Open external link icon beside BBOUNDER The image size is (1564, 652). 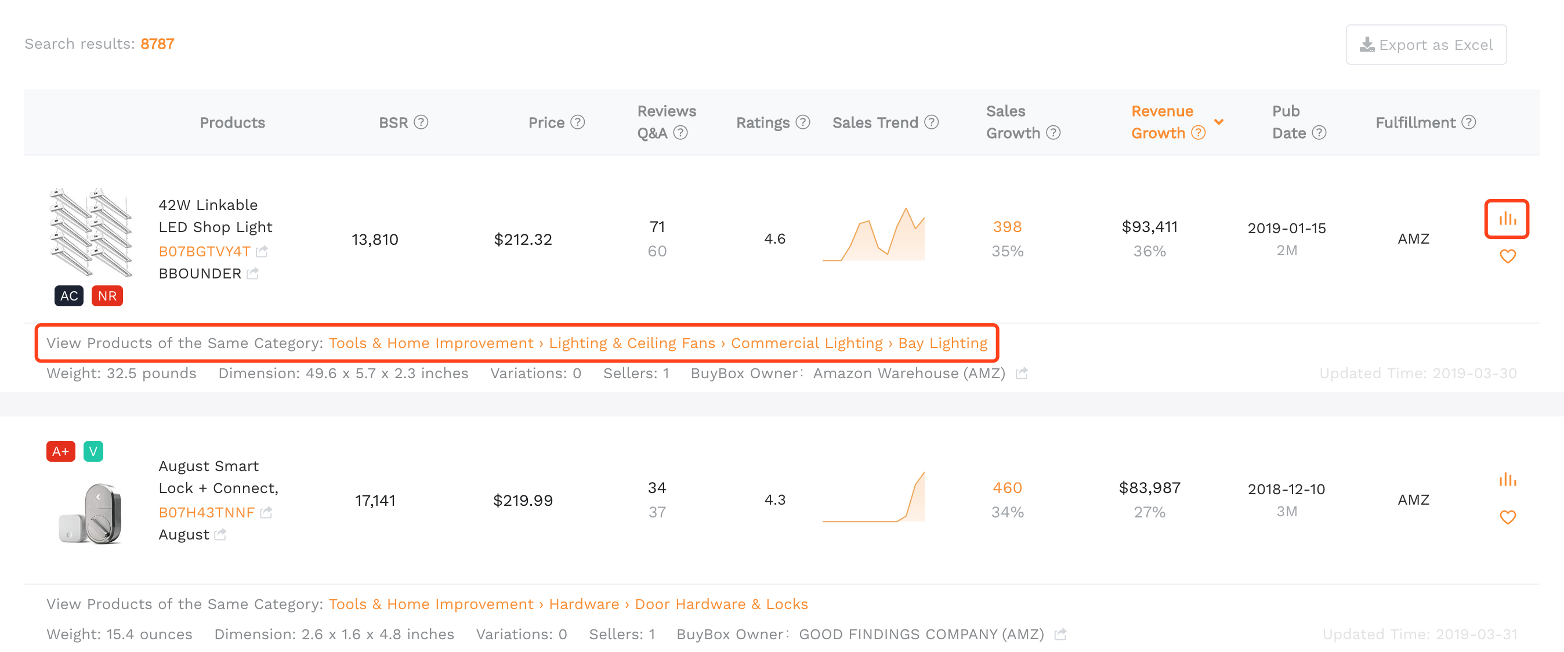pyautogui.click(x=252, y=273)
